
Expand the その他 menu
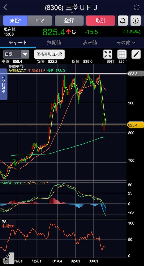point(126,42)
